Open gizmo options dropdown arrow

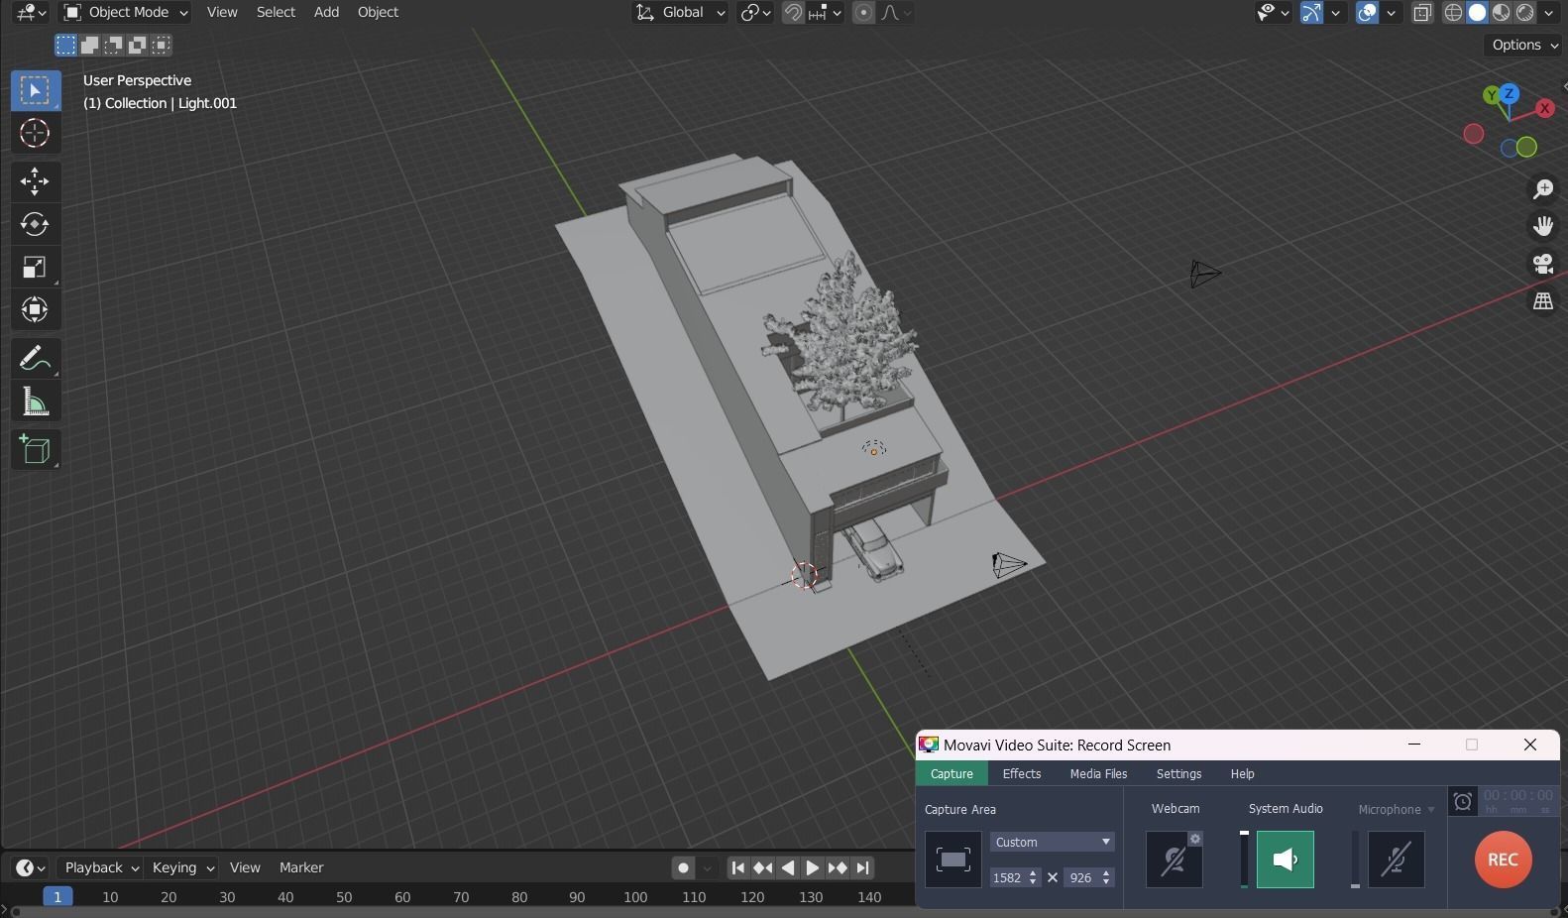[1336, 12]
